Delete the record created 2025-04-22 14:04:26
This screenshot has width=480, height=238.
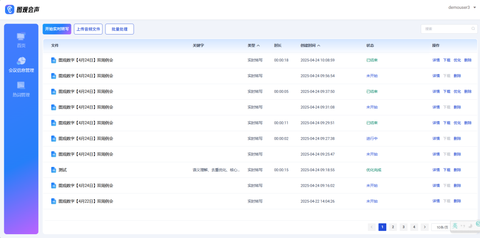457,201
